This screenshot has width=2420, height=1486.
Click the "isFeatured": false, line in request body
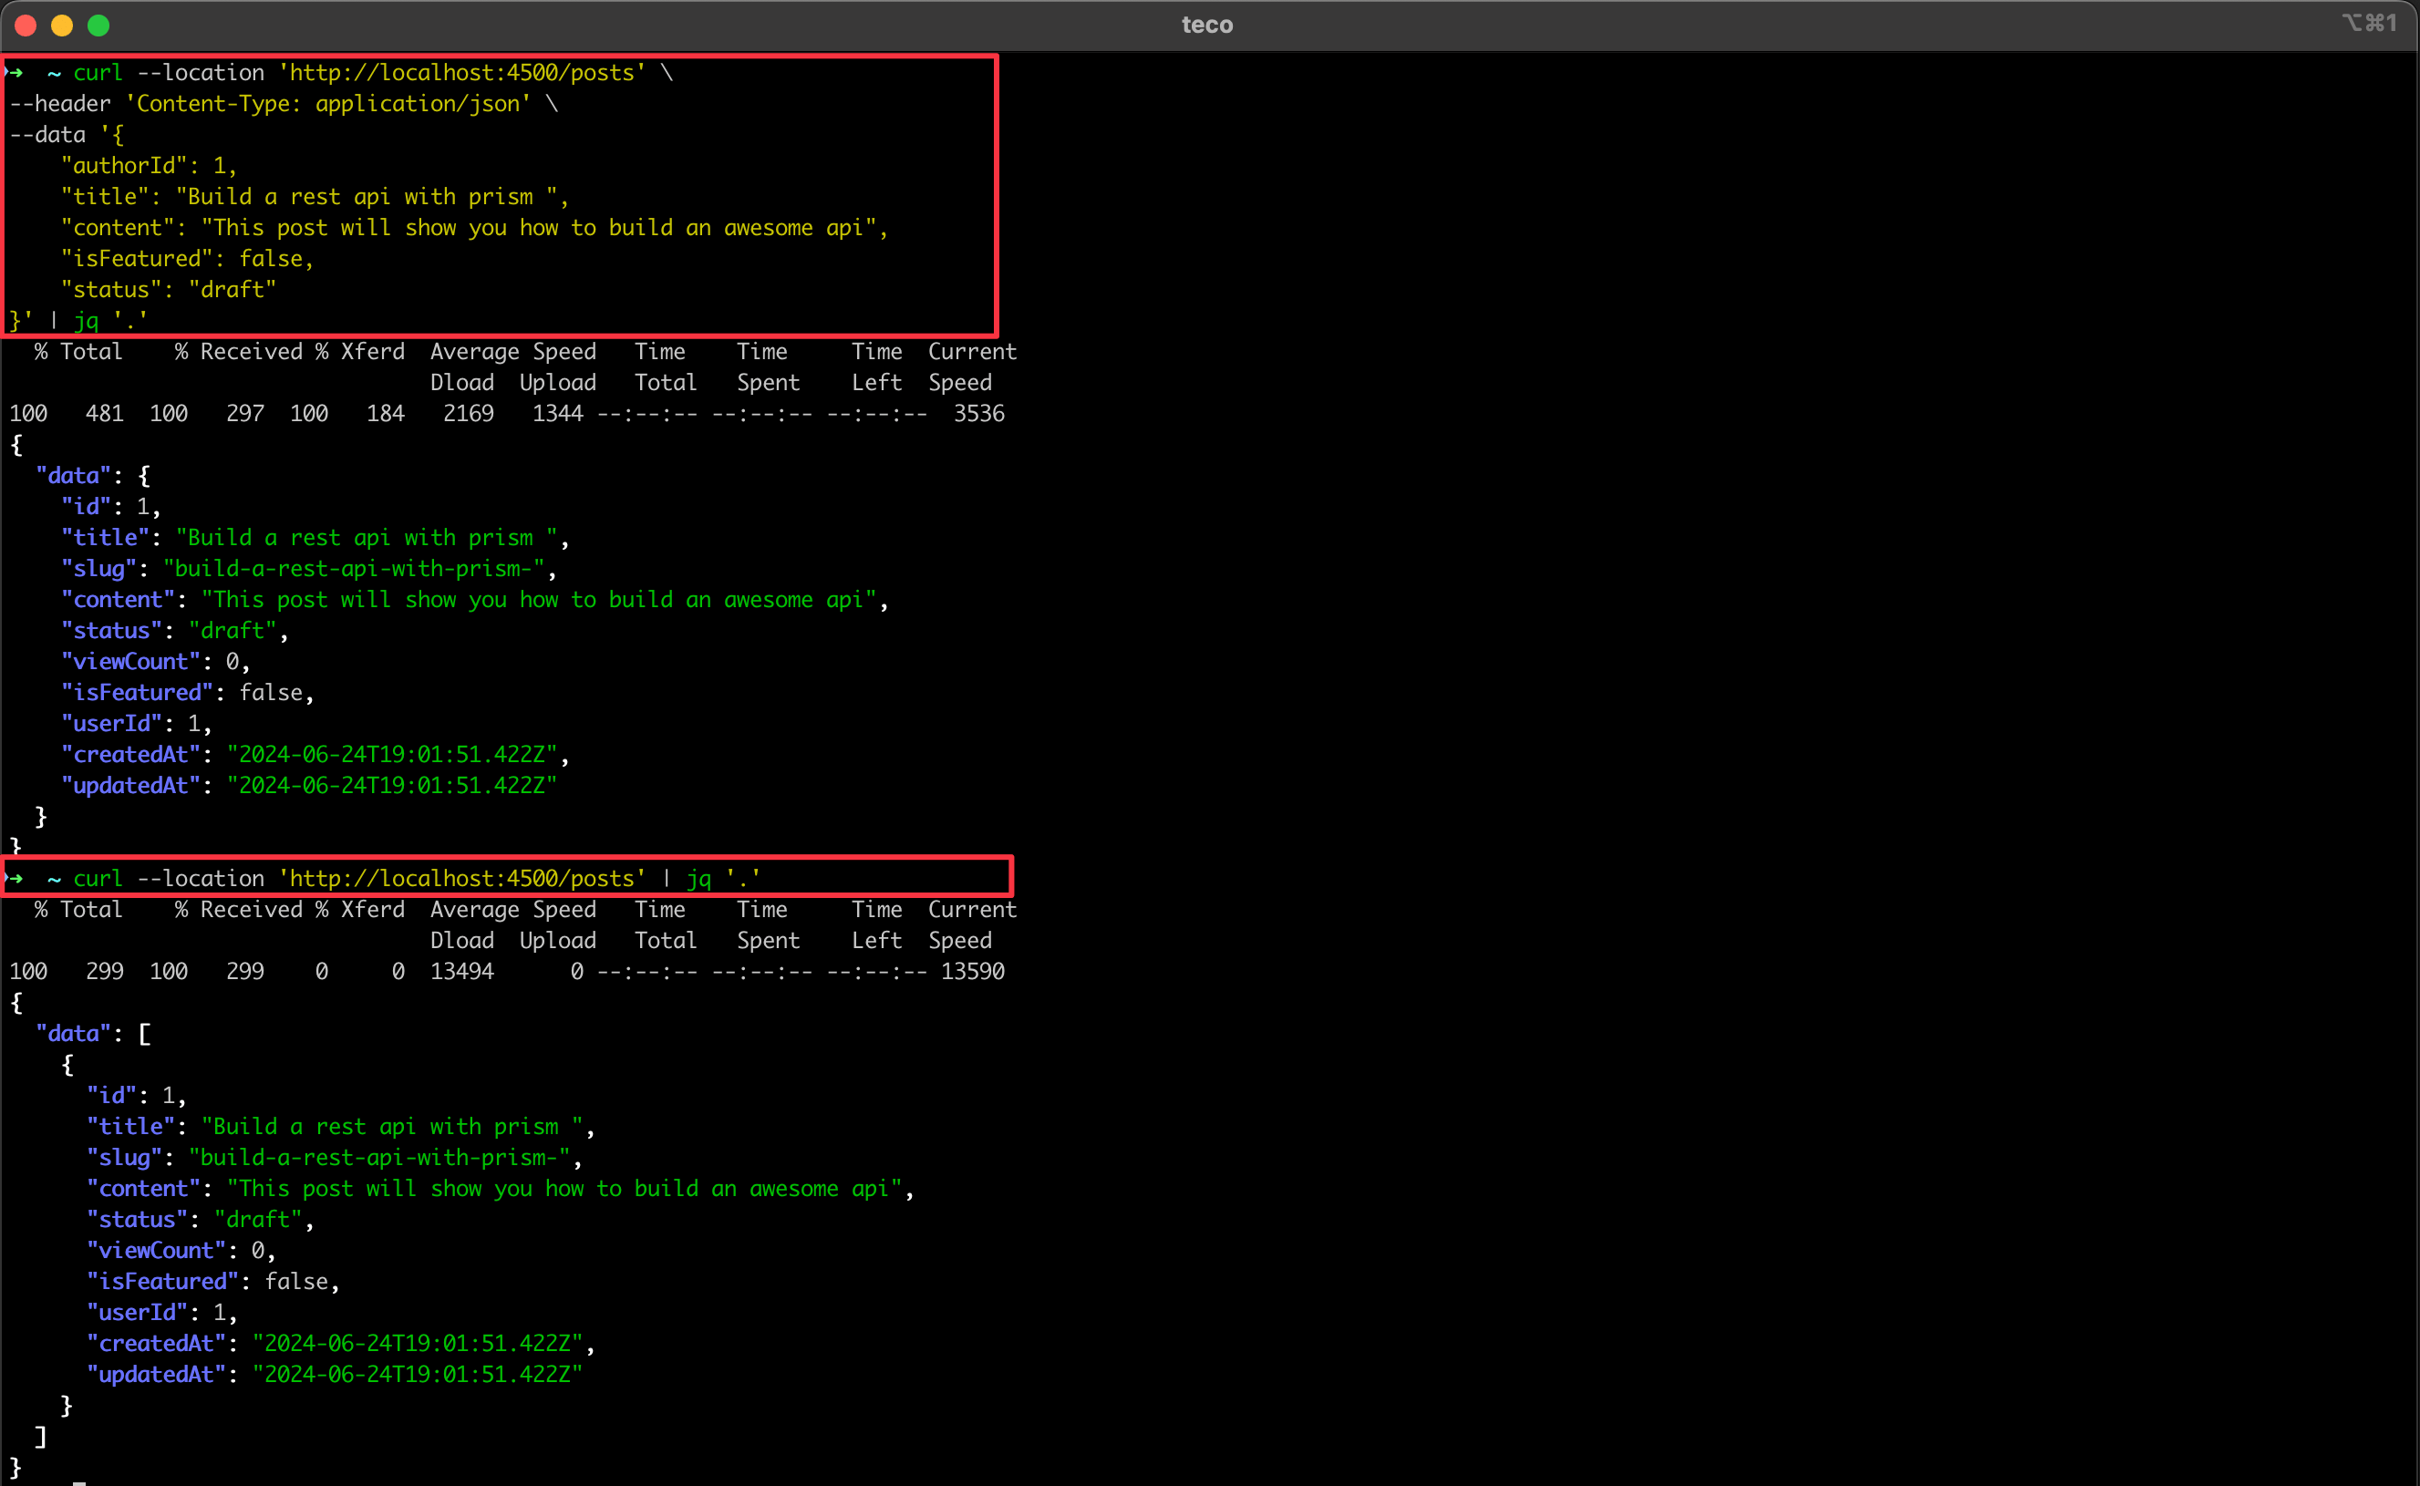187,260
